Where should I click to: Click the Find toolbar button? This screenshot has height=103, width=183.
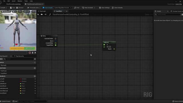coord(77,8)
